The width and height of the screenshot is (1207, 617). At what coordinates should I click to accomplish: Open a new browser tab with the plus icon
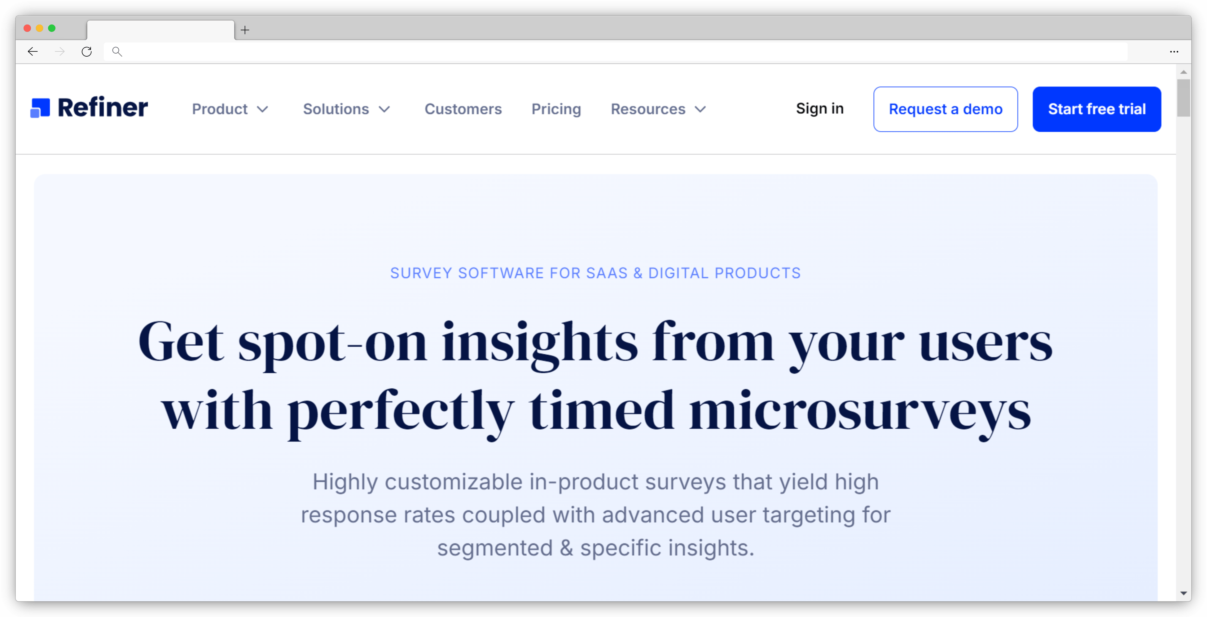pos(244,30)
